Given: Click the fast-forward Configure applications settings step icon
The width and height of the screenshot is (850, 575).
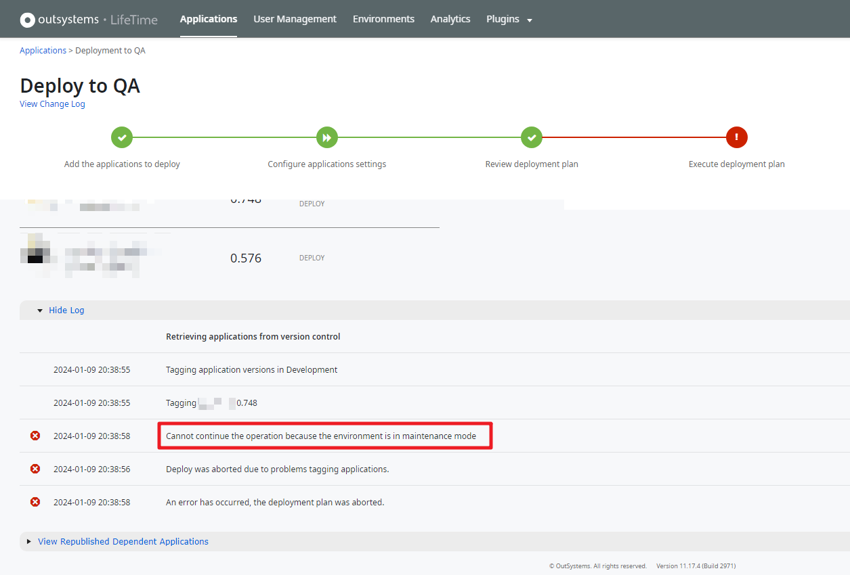Looking at the screenshot, I should (327, 137).
